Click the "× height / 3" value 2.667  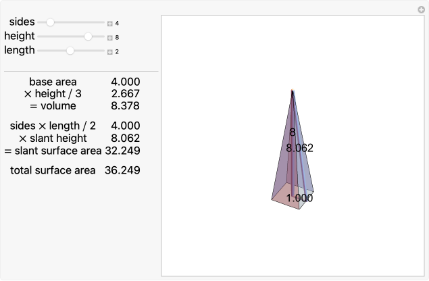click(x=125, y=94)
